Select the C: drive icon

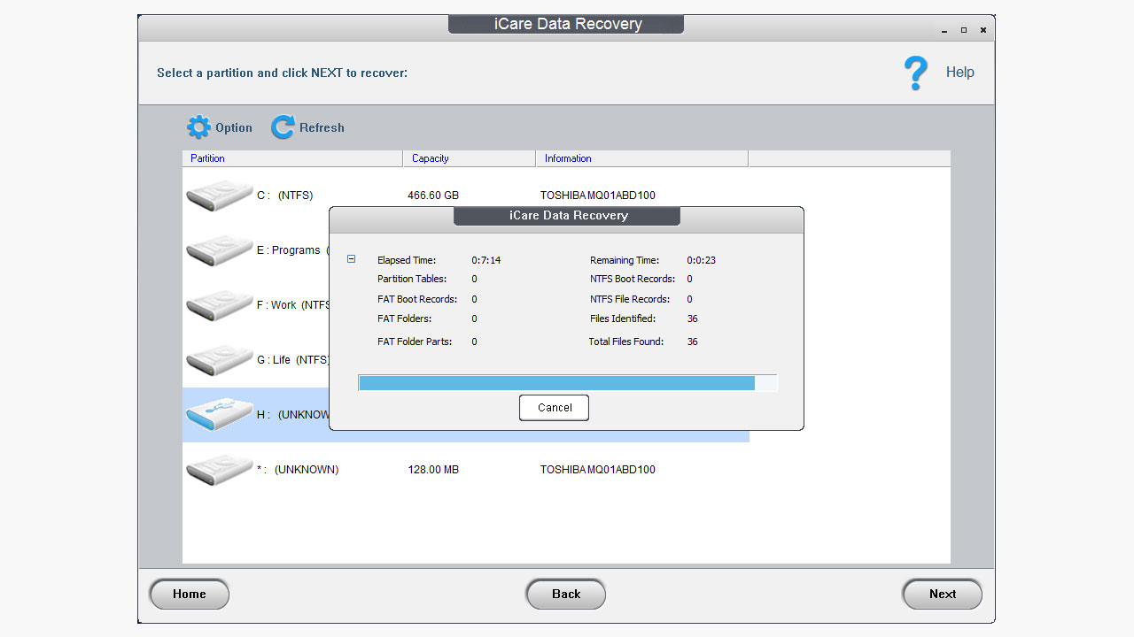click(x=220, y=195)
